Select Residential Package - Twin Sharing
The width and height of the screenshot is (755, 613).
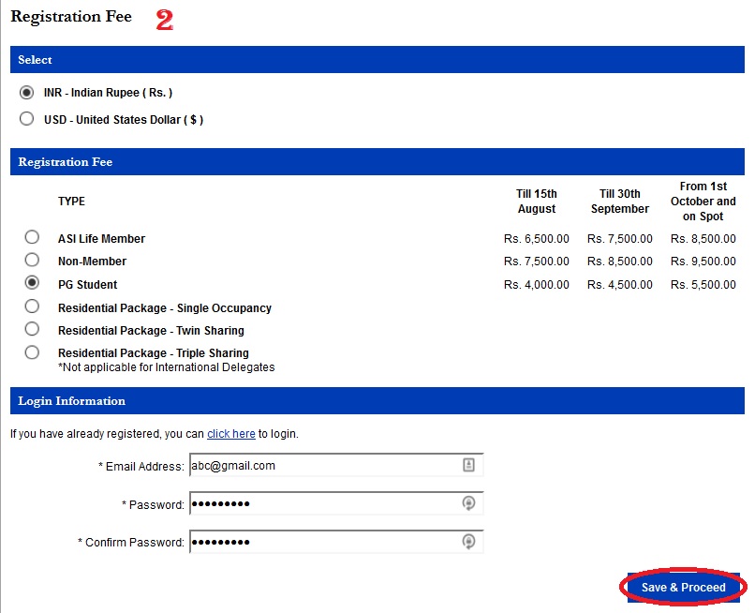coord(32,329)
